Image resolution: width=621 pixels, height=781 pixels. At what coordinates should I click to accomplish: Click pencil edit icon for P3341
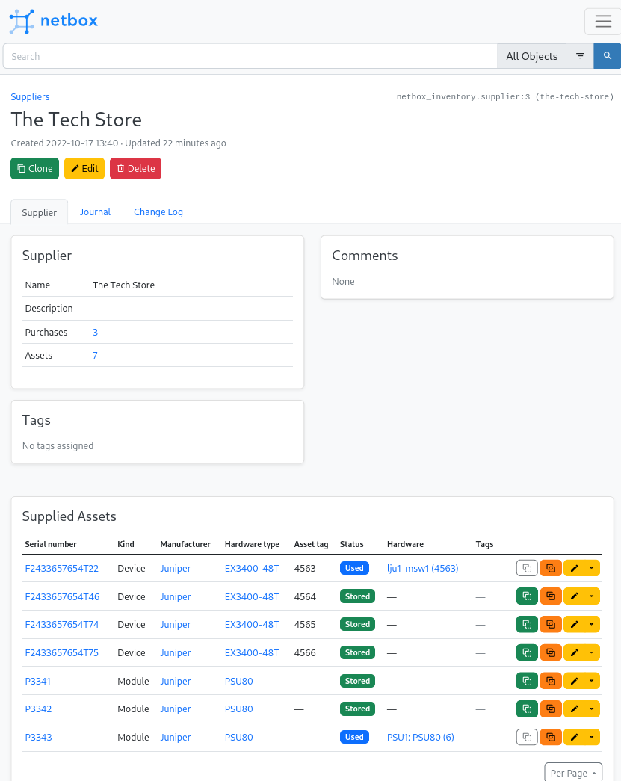point(574,681)
